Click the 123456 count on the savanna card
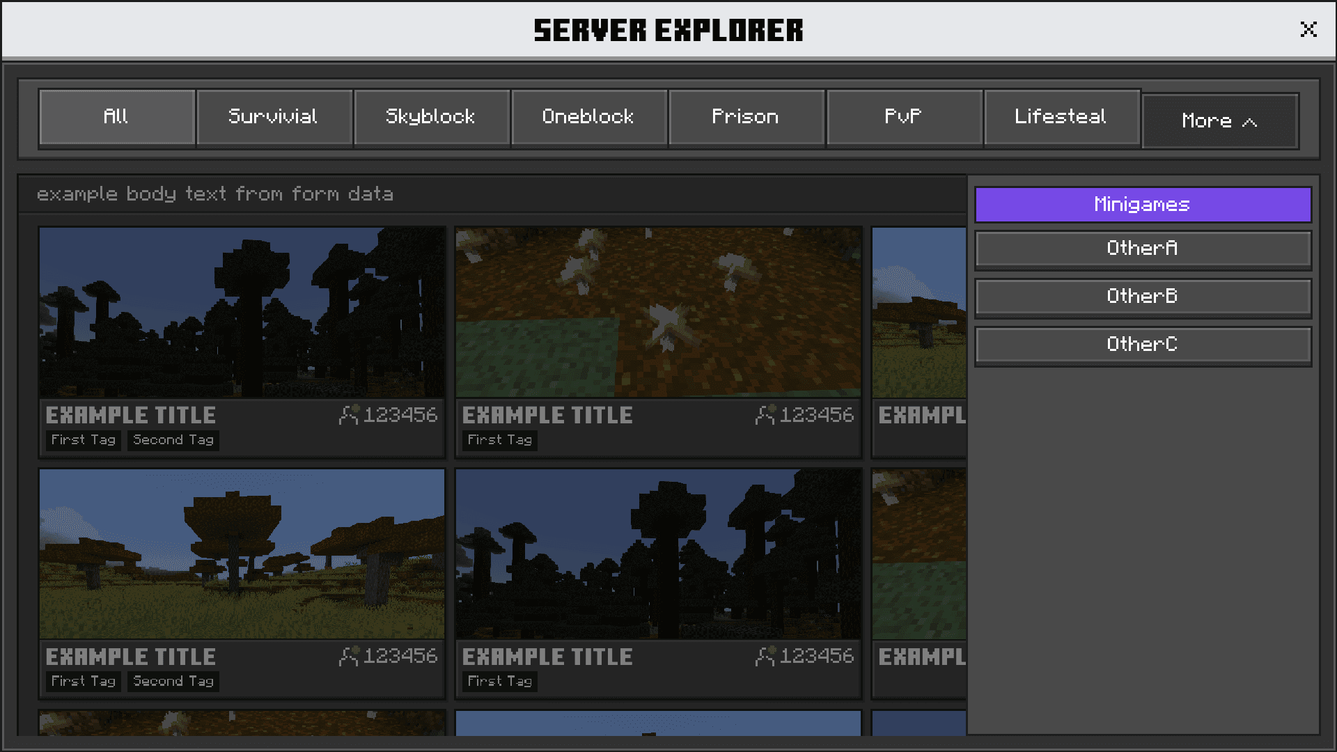This screenshot has width=1337, height=752. [400, 656]
